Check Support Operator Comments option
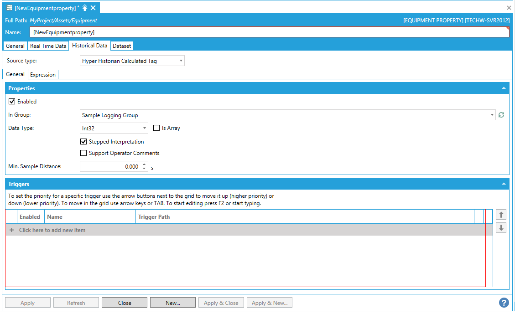The image size is (515, 314). [83, 153]
